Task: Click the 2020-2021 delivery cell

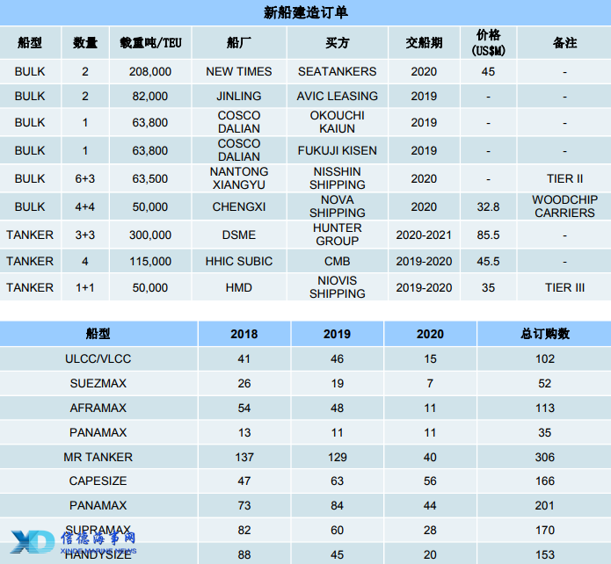Action: tap(424, 235)
